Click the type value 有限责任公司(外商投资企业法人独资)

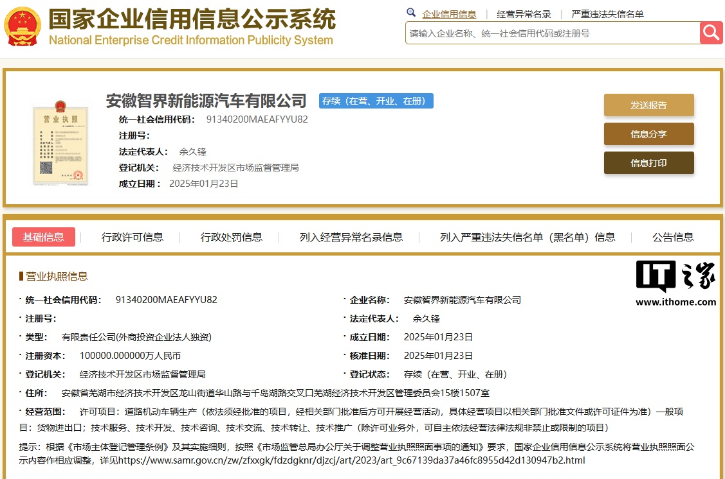click(x=136, y=337)
